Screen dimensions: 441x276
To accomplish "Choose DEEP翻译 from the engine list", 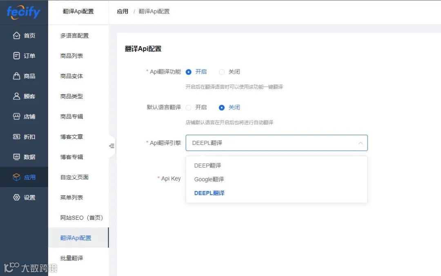I will (x=276, y=165).
